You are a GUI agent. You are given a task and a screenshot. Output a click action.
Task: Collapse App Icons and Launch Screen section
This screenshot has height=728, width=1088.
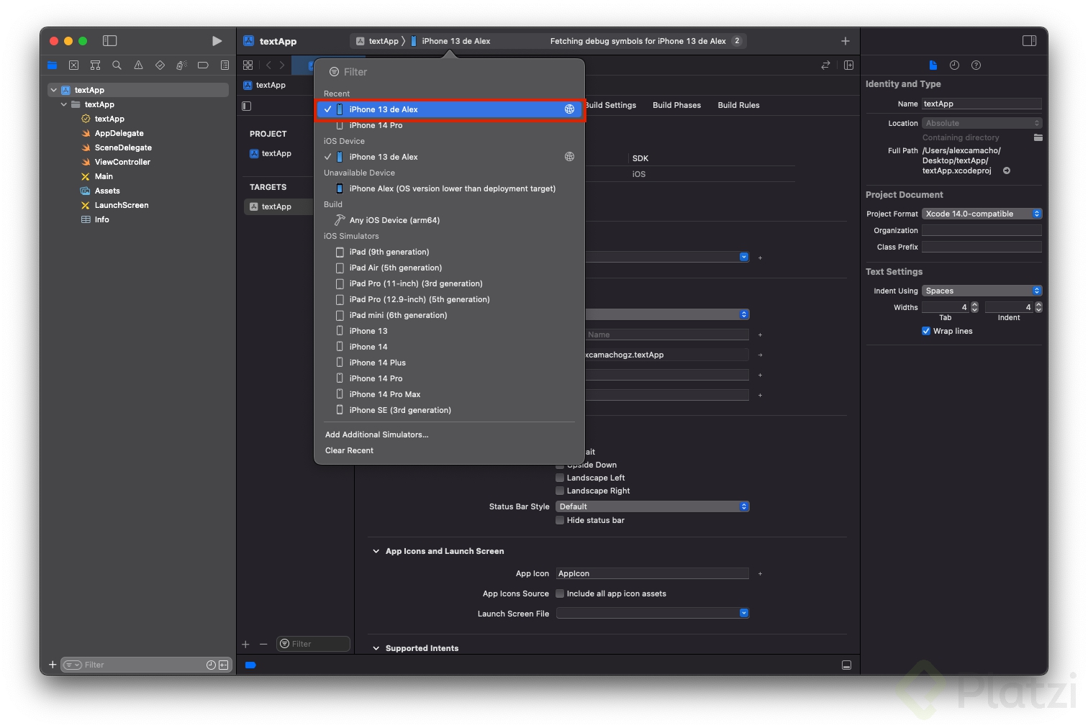click(376, 551)
